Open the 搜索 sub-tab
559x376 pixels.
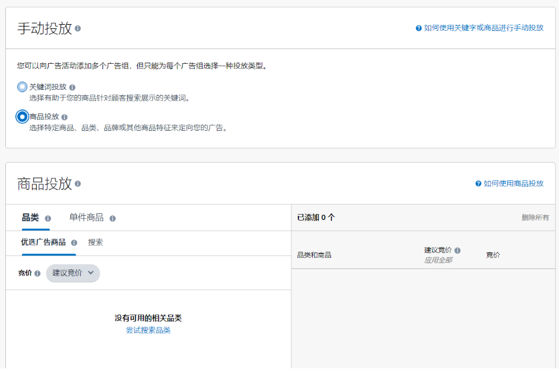click(95, 242)
